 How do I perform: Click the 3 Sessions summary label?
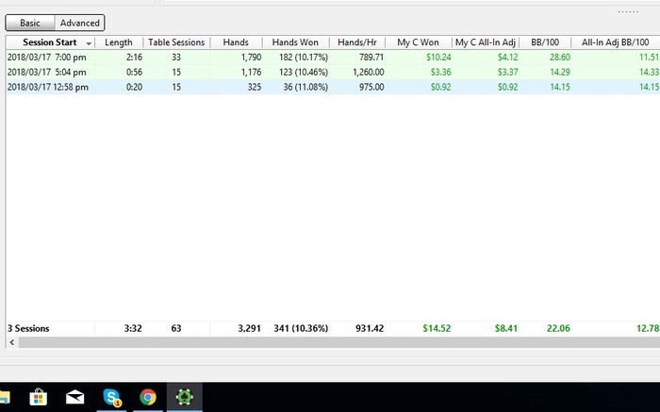[x=28, y=328]
